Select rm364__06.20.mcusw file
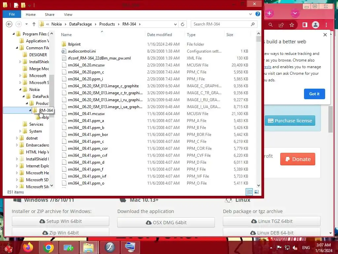The image size is (338, 254). click(x=86, y=65)
